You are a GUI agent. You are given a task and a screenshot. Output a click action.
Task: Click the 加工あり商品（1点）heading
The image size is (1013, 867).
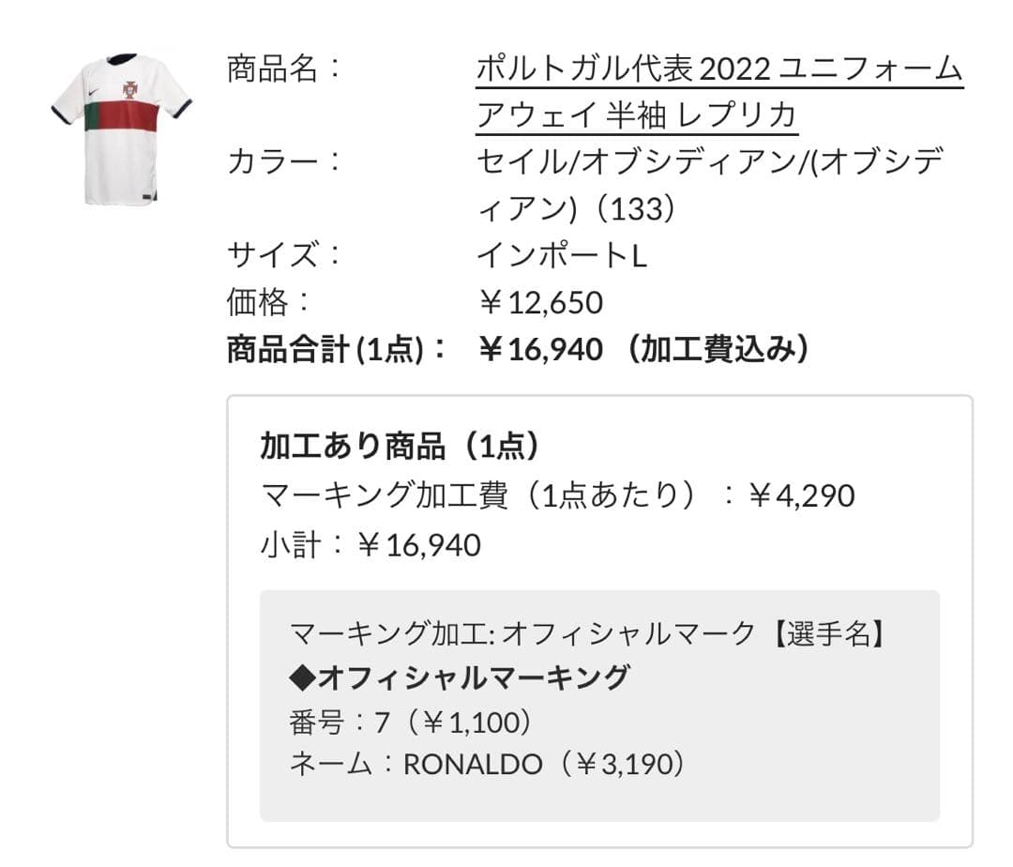pyautogui.click(x=401, y=447)
